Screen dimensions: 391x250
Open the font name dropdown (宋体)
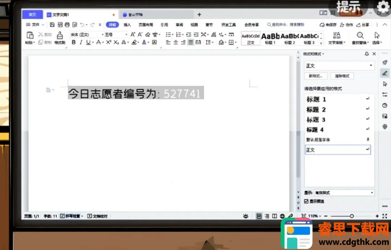[x=86, y=34]
